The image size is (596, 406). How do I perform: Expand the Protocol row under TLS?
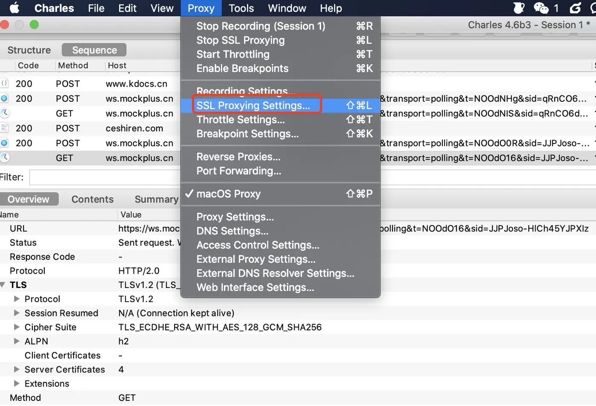[17, 299]
